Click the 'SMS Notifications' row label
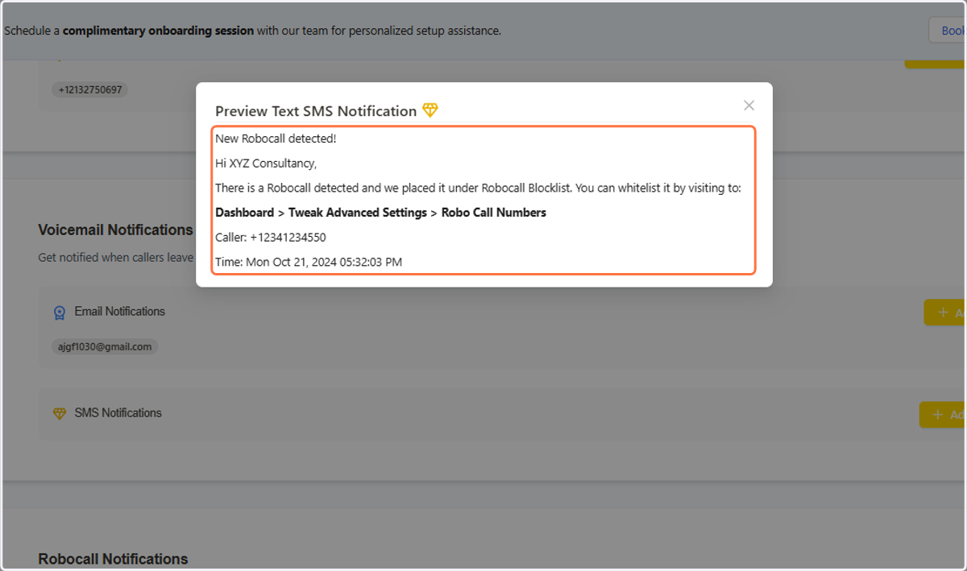967x571 pixels. (x=118, y=413)
